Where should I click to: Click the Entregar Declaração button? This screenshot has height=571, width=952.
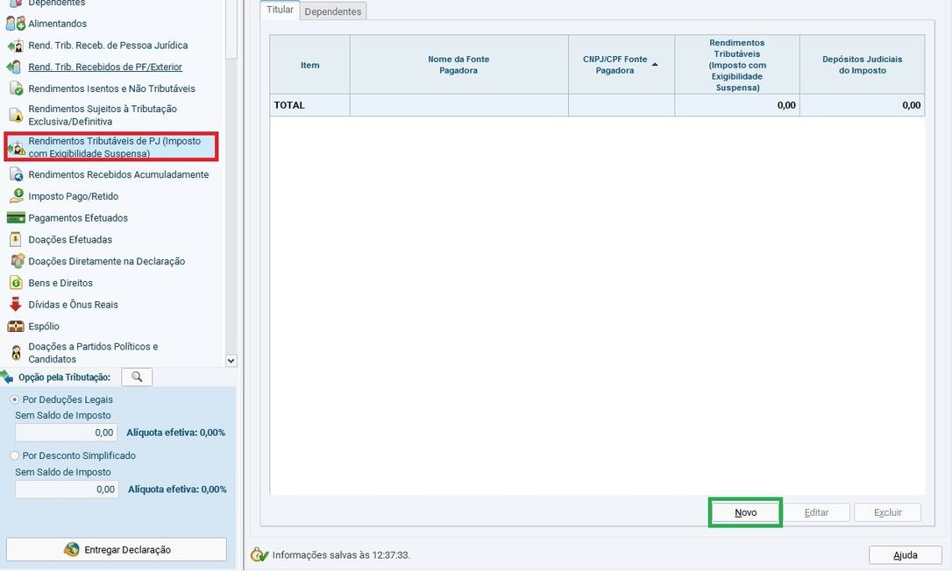tap(117, 550)
